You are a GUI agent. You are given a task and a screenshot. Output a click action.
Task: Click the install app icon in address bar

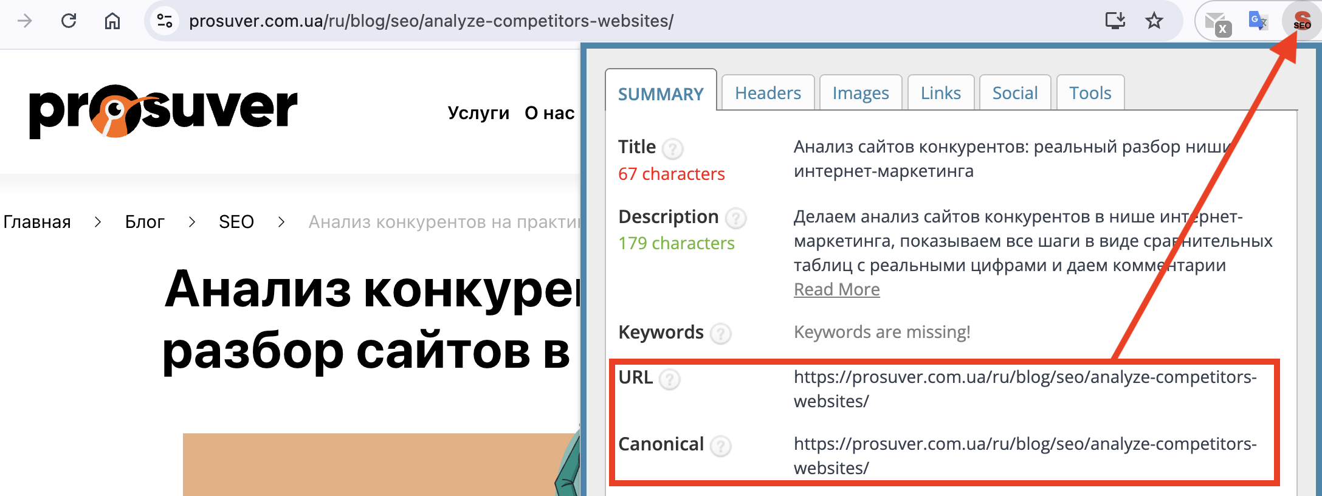(1115, 21)
